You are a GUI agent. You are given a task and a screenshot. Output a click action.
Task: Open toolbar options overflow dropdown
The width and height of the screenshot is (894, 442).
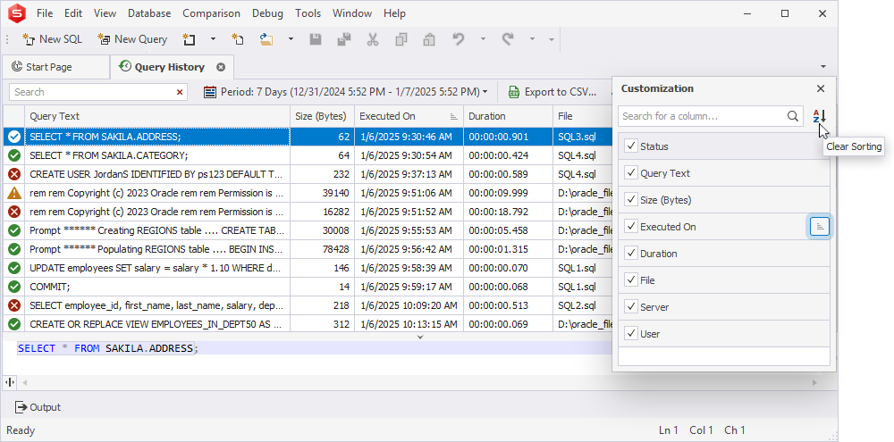552,39
